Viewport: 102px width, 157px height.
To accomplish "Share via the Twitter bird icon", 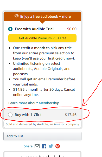I will (x=51, y=146).
